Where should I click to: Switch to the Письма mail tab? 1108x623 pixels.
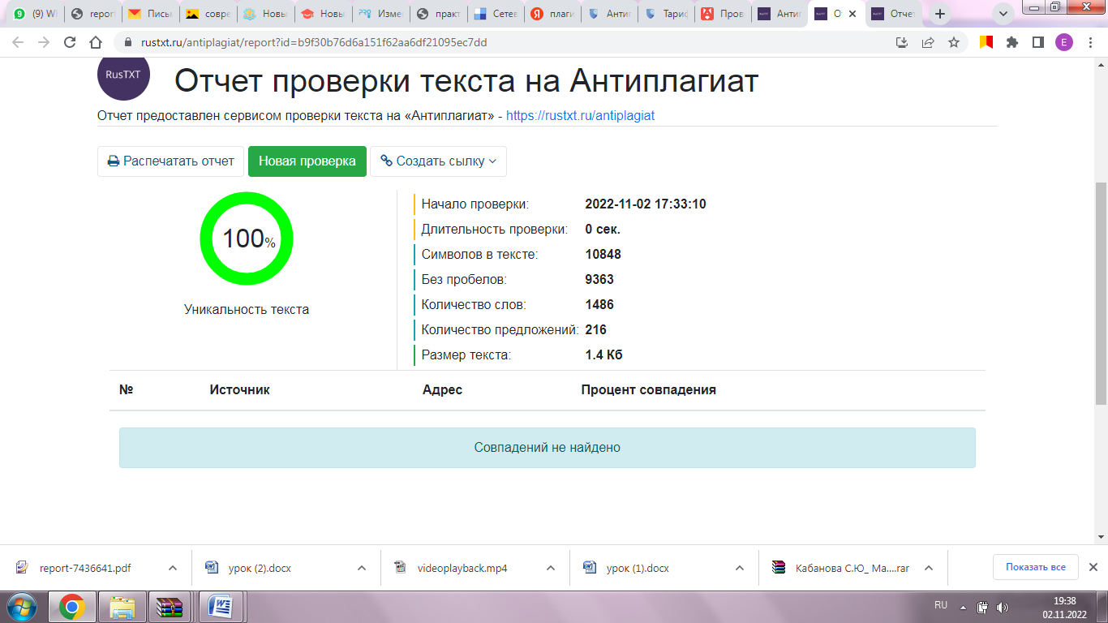pos(149,14)
